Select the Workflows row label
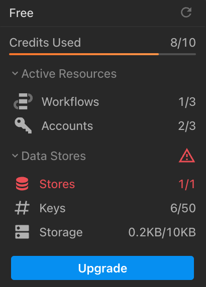 (70, 101)
